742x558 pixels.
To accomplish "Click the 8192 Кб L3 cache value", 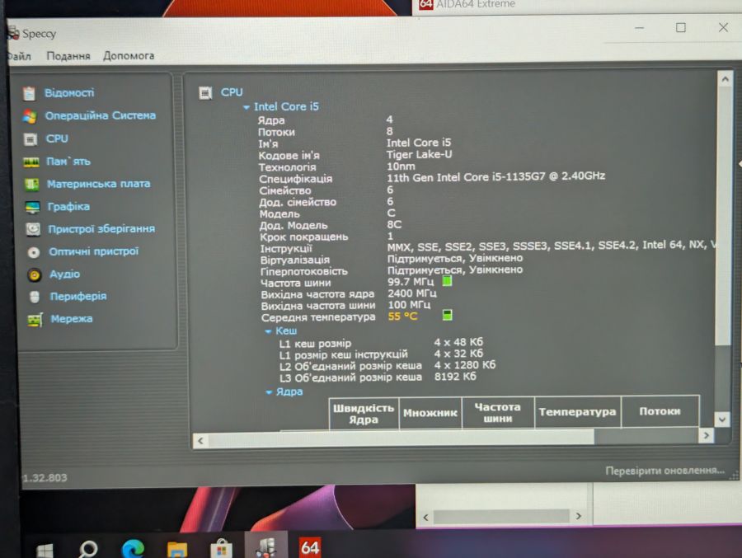I will tap(455, 377).
